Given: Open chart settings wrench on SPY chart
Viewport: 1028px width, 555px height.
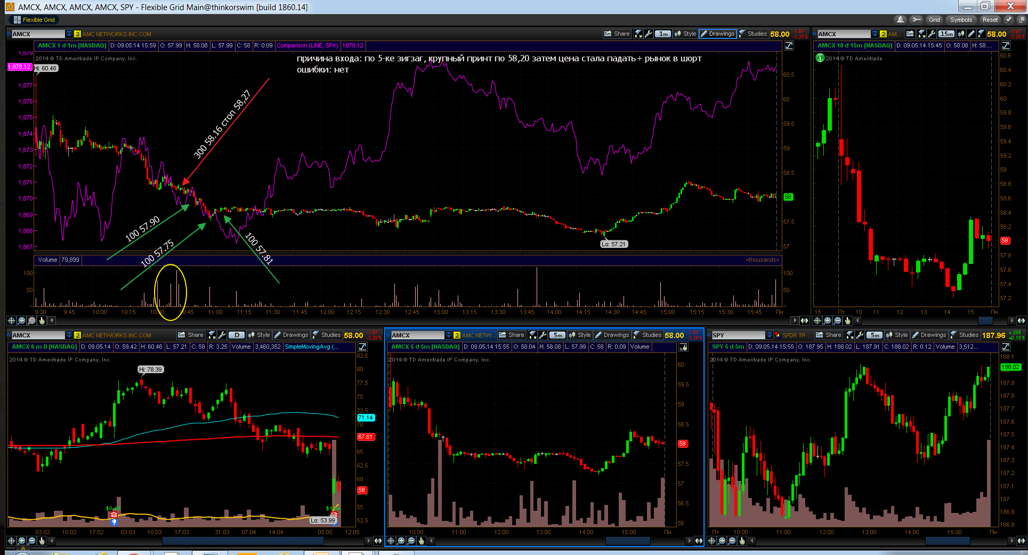Looking at the screenshot, I should pos(860,335).
